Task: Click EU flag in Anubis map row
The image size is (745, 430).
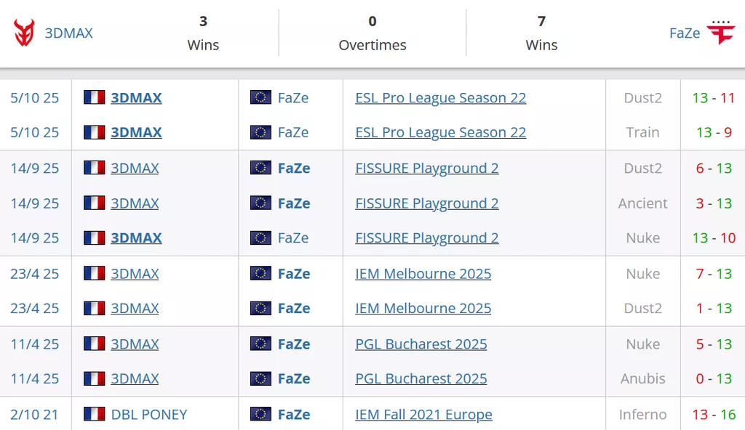Action: pos(260,378)
